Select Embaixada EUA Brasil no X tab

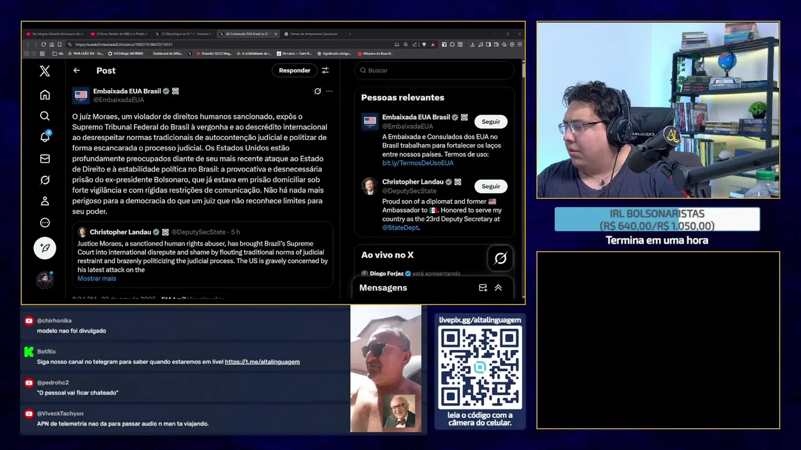248,34
